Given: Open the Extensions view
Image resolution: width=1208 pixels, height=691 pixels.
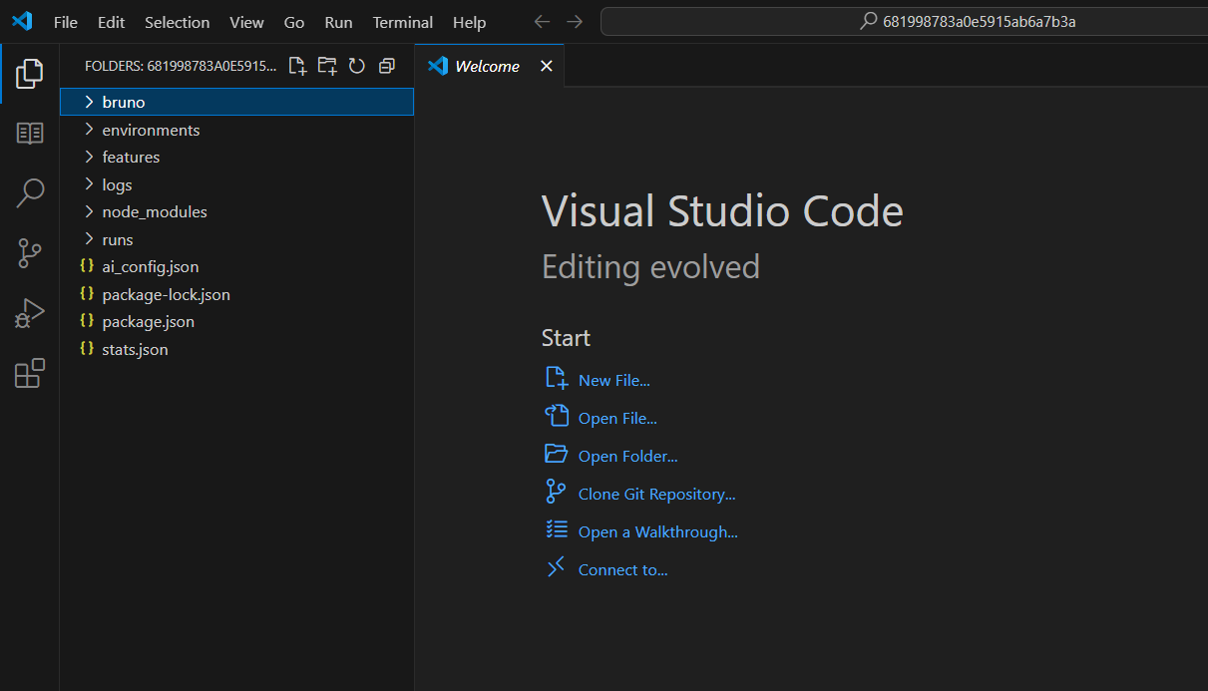Looking at the screenshot, I should tap(30, 373).
